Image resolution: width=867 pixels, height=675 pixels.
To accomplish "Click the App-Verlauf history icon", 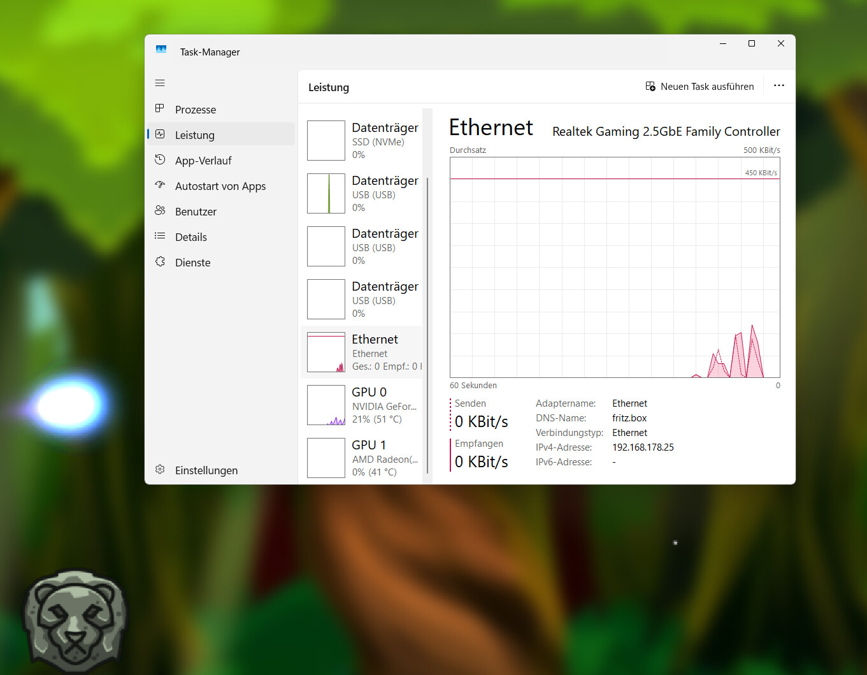I will 160,160.
